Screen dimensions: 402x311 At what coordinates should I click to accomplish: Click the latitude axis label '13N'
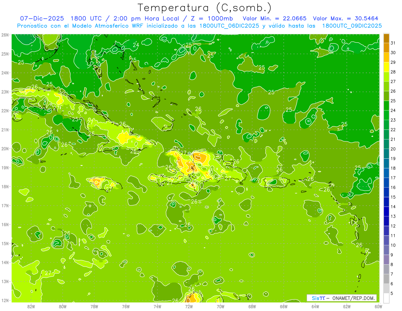(5, 281)
